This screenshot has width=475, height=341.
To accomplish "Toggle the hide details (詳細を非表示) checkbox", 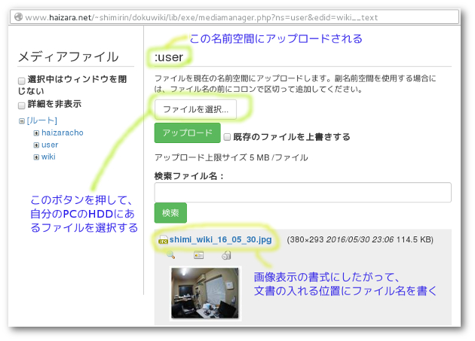I will 22,105.
